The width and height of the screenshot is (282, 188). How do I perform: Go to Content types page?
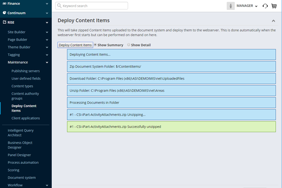click(22, 86)
